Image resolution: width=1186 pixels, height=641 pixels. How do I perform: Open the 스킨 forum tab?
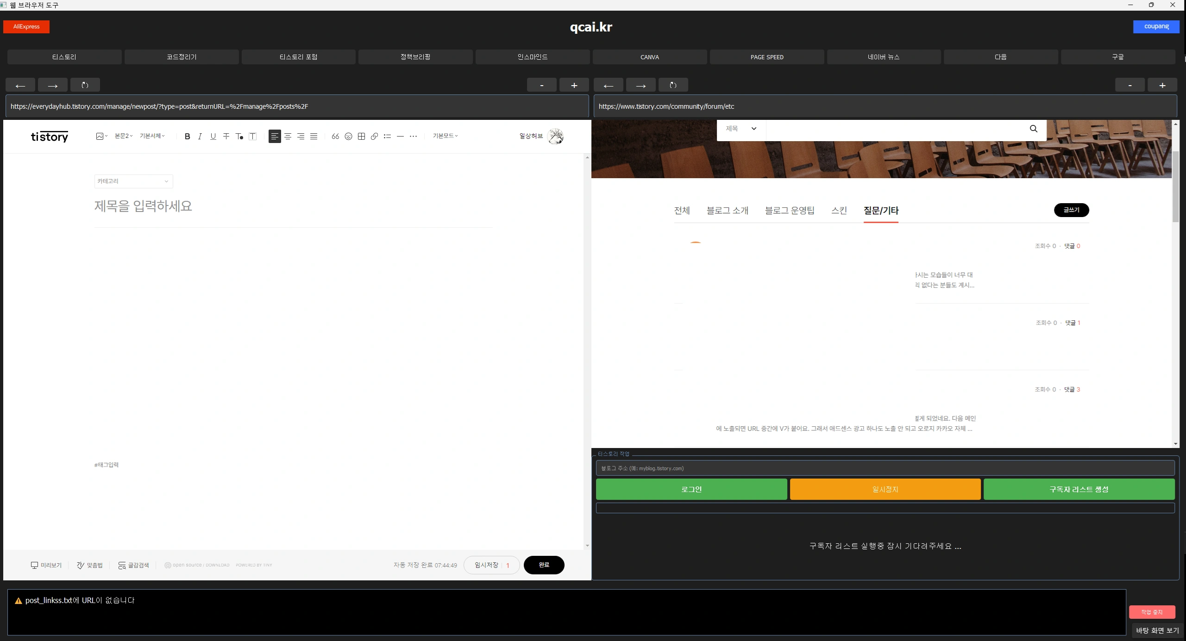(x=839, y=211)
